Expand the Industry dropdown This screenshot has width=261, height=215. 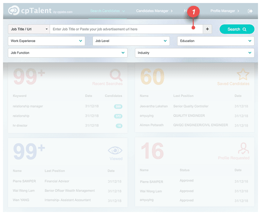click(195, 53)
